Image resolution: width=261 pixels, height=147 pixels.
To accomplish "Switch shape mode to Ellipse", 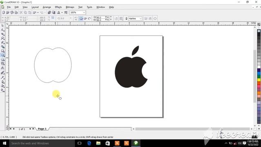I will [x=81, y=18].
